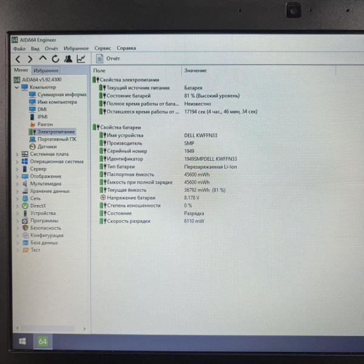Click the Мультимедиа speaker icon
Screen dimensions: 364x364
tap(25, 184)
